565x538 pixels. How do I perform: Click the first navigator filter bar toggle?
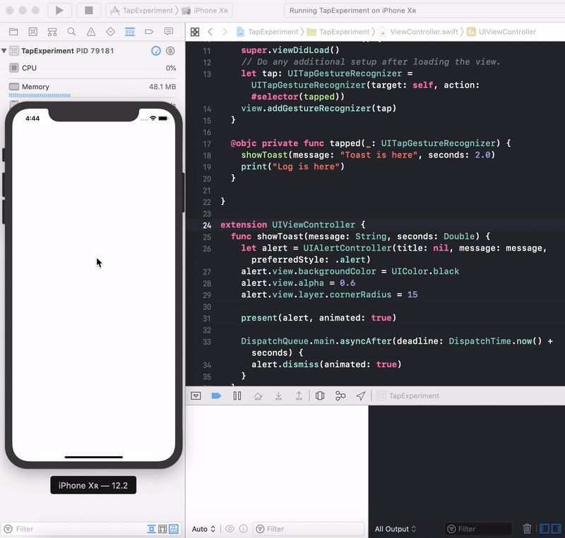151,529
